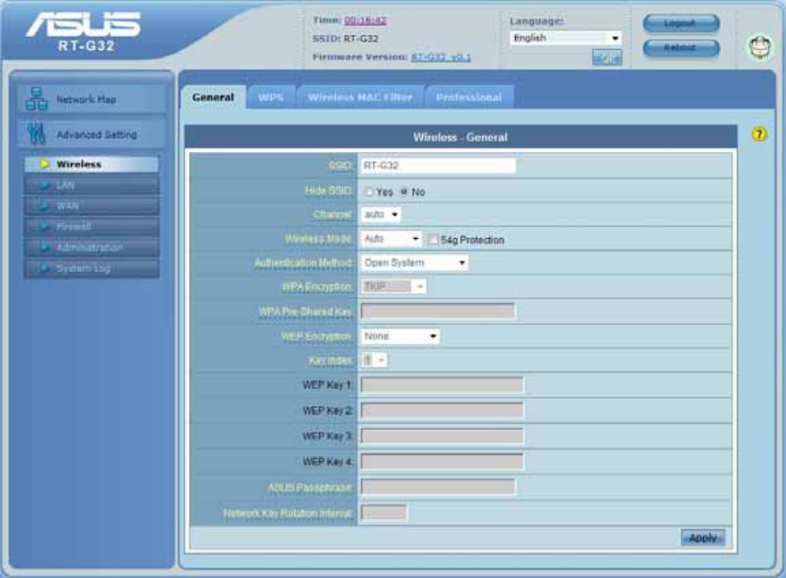Click the ASUS Passphrase label
Image resolution: width=786 pixels, height=578 pixels.
pos(310,487)
